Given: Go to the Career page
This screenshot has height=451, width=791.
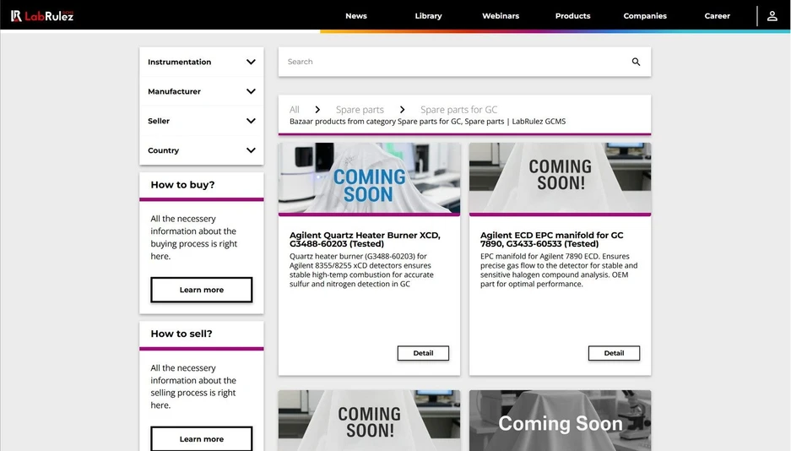Looking at the screenshot, I should pos(718,16).
